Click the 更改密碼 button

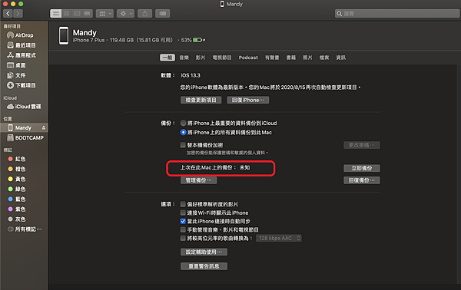362,145
